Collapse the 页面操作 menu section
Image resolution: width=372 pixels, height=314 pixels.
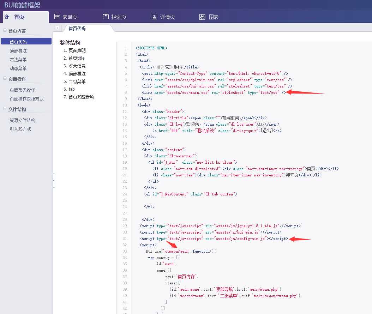pyautogui.click(x=5, y=78)
